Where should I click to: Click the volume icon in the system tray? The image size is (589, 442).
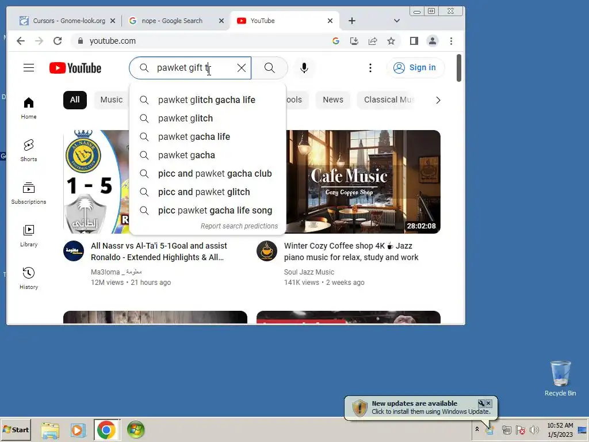coord(534,429)
